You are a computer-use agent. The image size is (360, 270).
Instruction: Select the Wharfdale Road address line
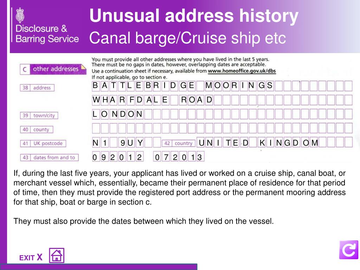pyautogui.click(x=222, y=100)
